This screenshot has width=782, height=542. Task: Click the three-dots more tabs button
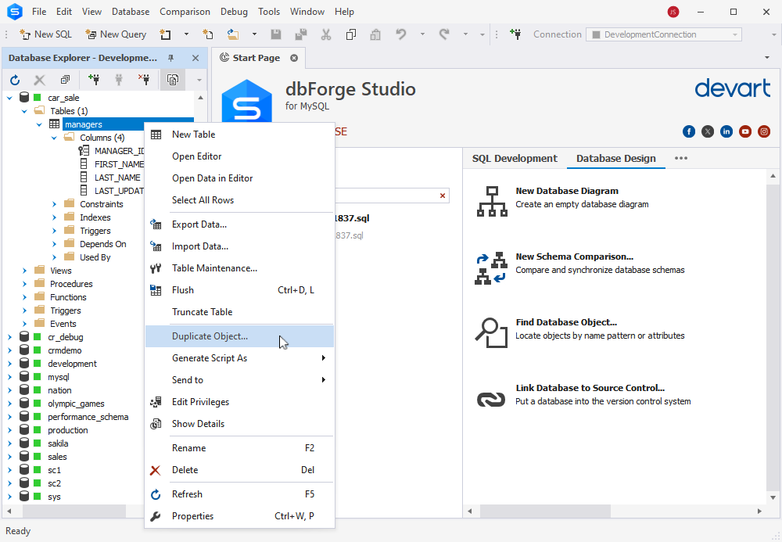[681, 158]
